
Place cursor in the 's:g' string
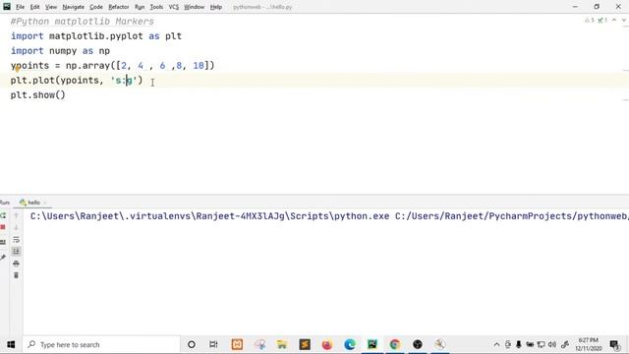pos(124,81)
